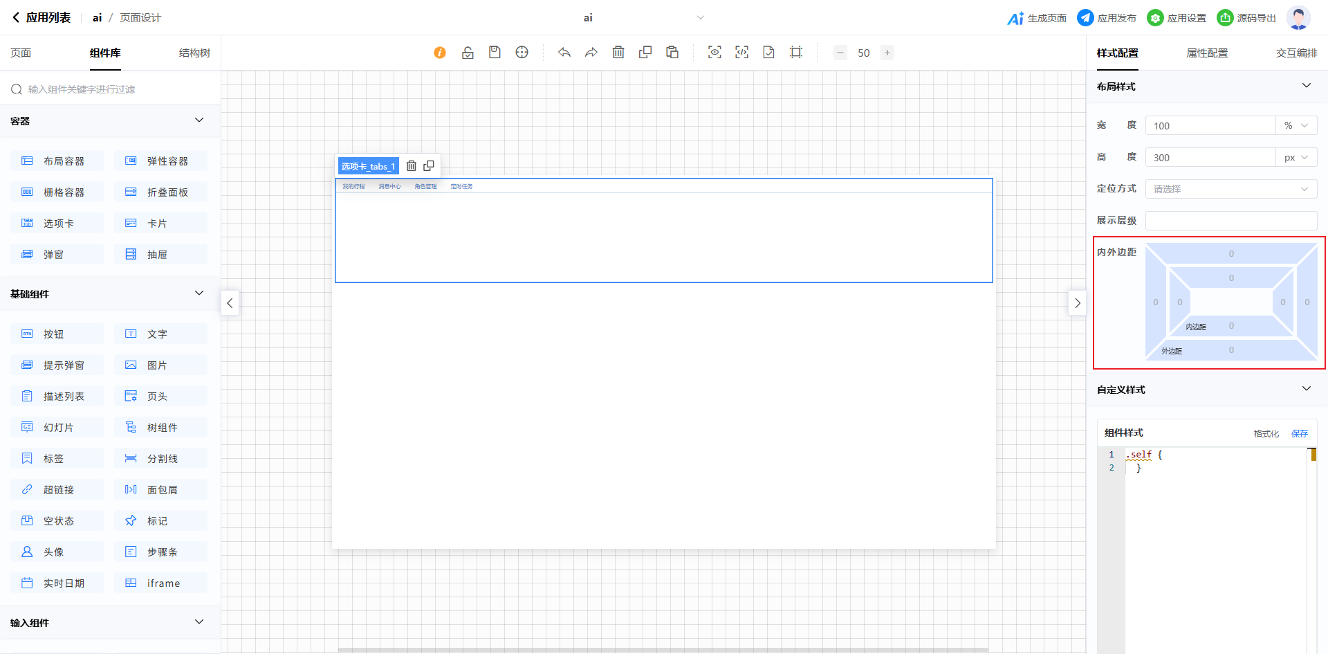Switch to the 结构树 tab
1328x654 pixels.
(x=194, y=53)
